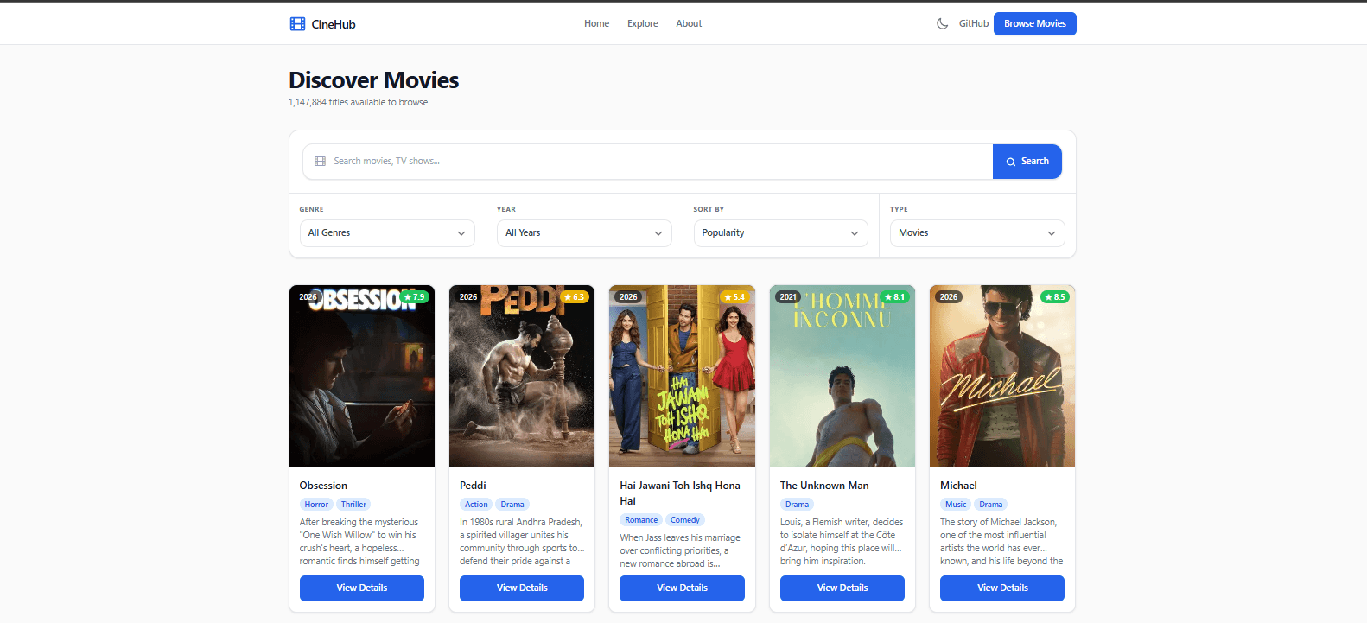The height and width of the screenshot is (623, 1367).
Task: Toggle dark mode with moon icon
Action: [942, 24]
